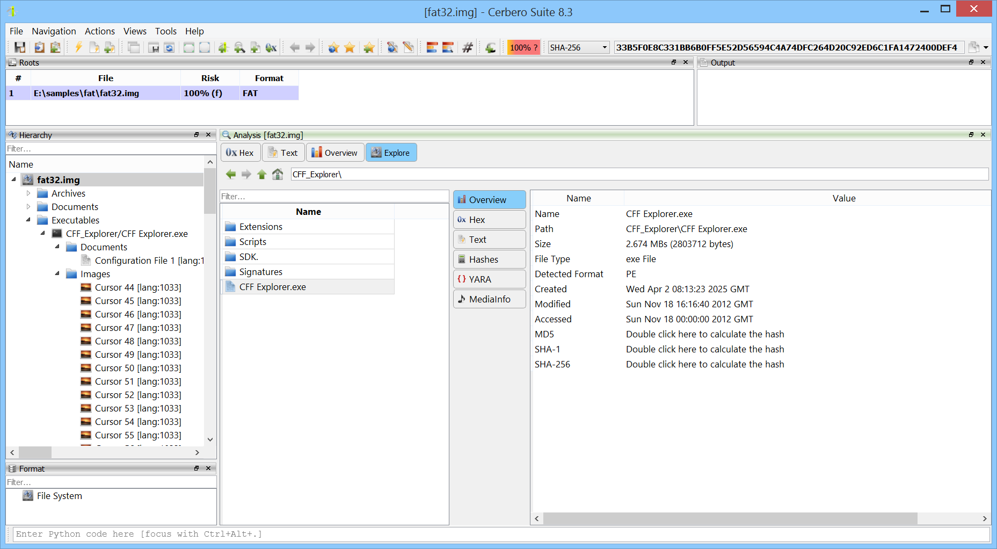This screenshot has width=997, height=549.
Task: Click the refresh window toolbar icon
Action: pyautogui.click(x=169, y=47)
